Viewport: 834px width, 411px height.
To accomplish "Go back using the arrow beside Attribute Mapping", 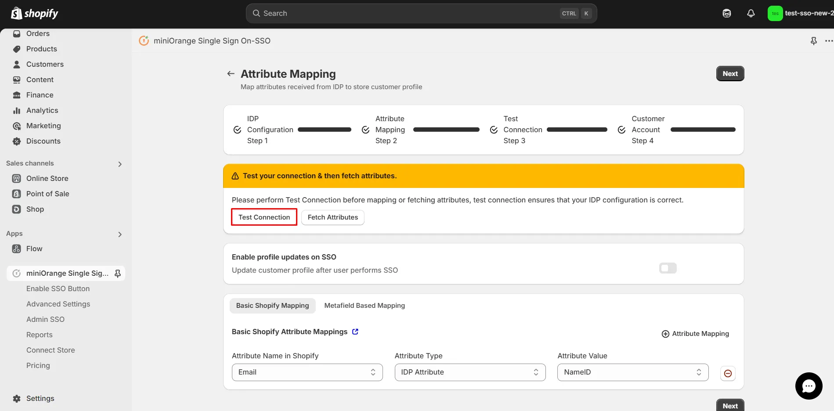I will coord(231,74).
